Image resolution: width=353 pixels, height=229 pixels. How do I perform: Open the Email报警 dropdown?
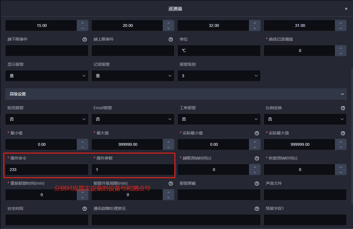[x=133, y=119]
